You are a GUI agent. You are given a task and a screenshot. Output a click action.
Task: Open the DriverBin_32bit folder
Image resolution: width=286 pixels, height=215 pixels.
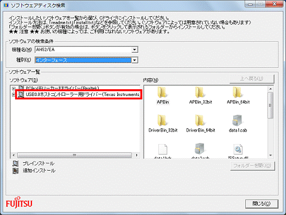click(x=162, y=121)
